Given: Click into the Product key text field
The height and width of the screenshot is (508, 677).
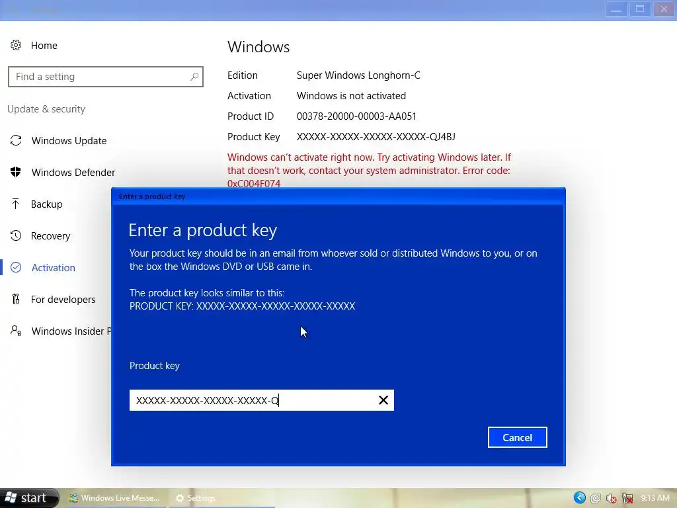Looking at the screenshot, I should coord(262,400).
